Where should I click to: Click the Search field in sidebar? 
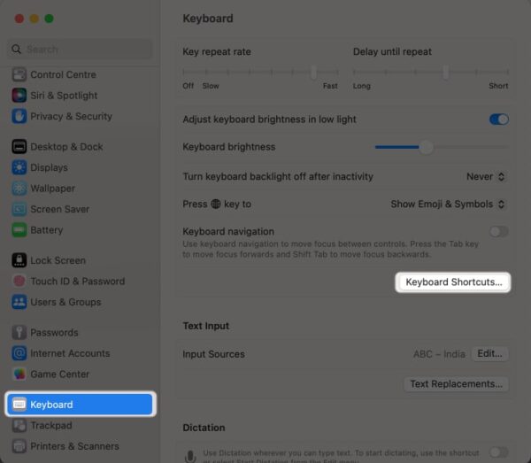80,50
